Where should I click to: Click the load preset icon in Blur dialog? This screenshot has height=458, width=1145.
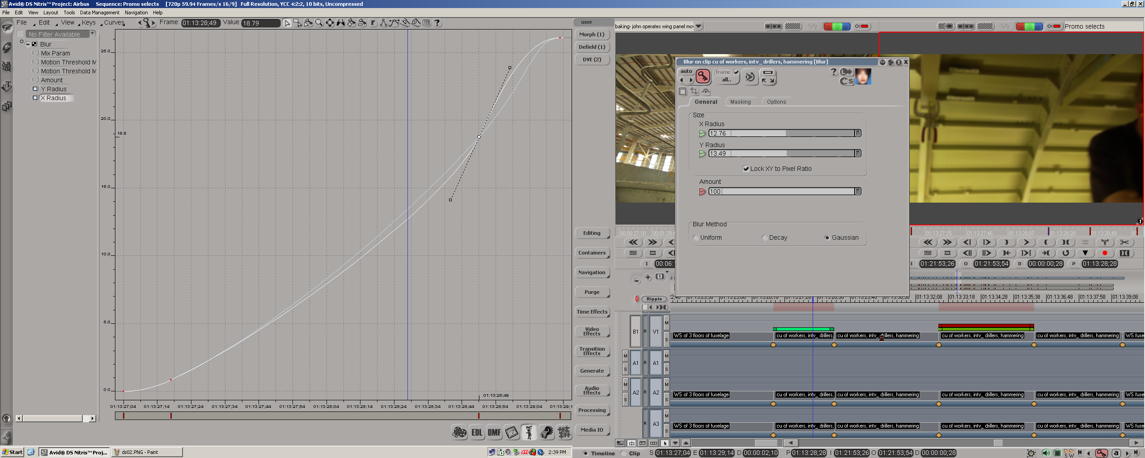coord(846,72)
